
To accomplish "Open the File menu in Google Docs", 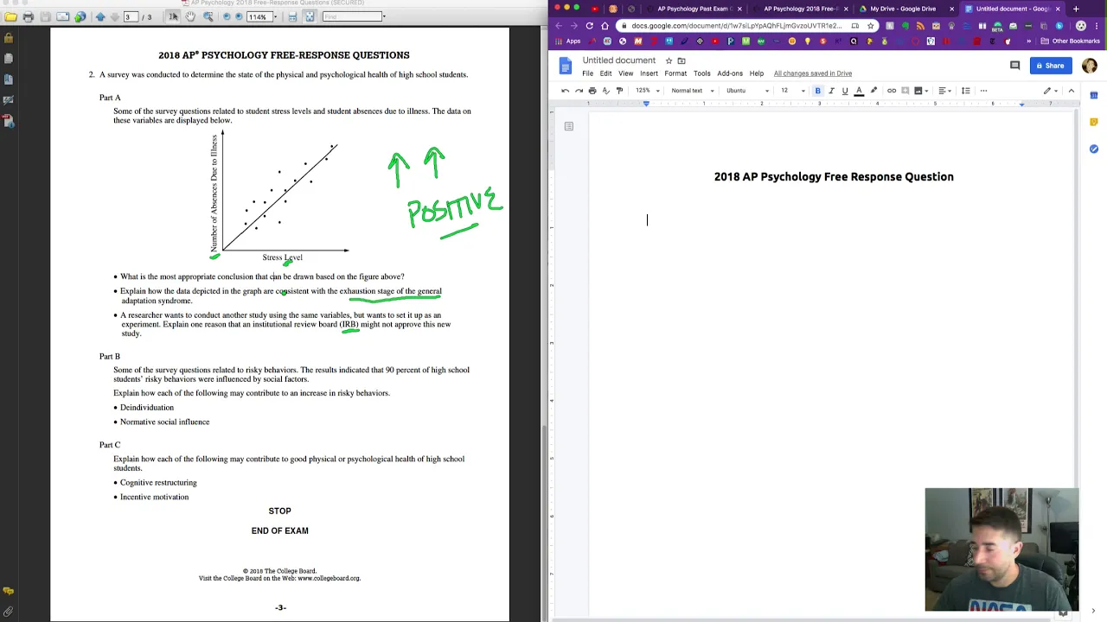I will (x=587, y=73).
